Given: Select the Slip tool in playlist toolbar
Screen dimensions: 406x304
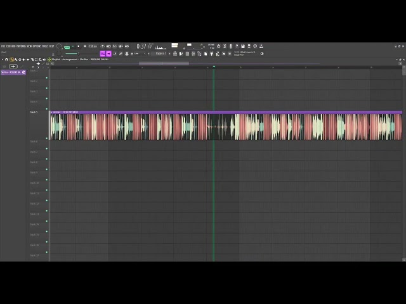Looking at the screenshot, I should tap(28, 60).
